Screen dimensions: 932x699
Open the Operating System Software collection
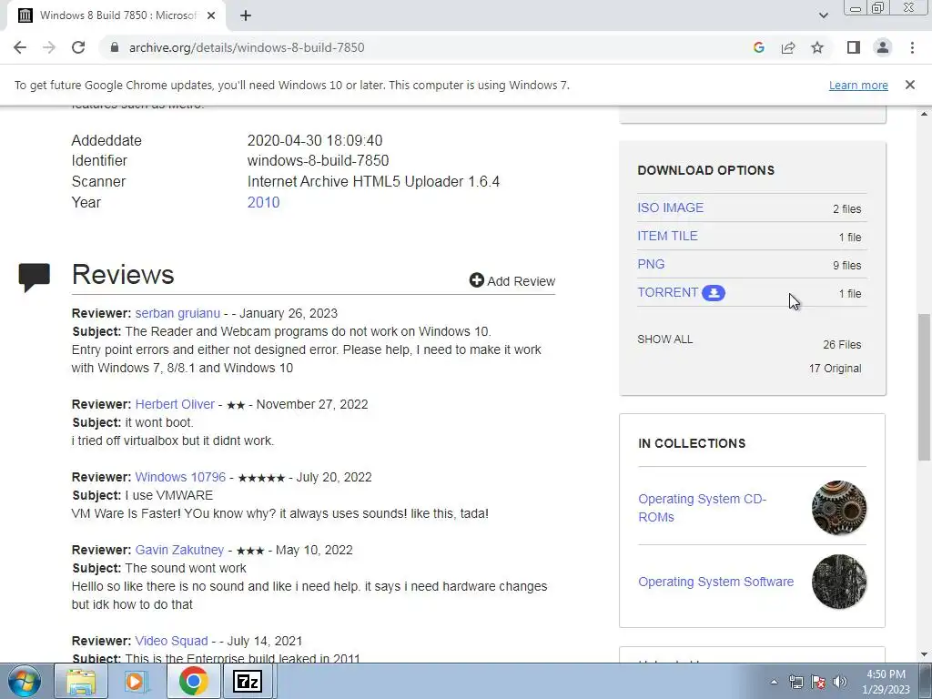click(715, 582)
